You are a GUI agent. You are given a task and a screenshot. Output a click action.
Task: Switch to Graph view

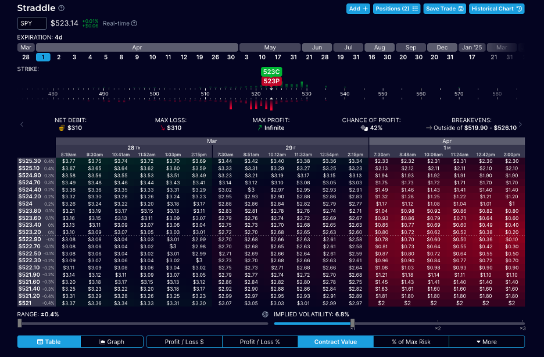coord(112,341)
